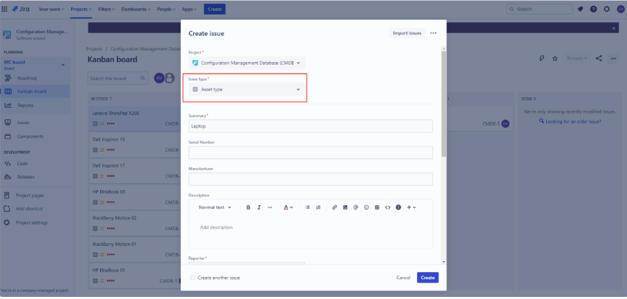Click the Import issues button
Screen dimensions: 627x299
point(407,33)
